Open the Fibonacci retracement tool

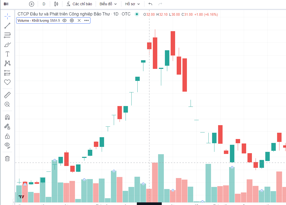coord(7,35)
